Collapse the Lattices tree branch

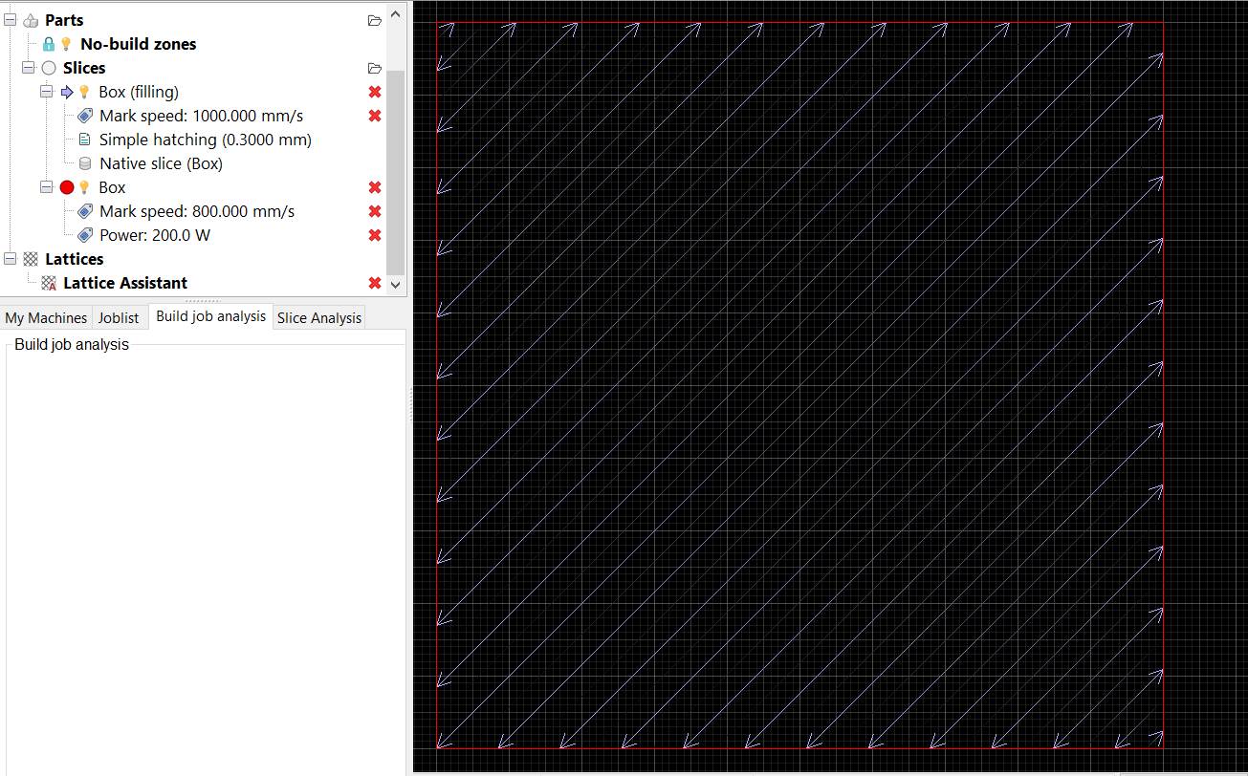coord(10,258)
